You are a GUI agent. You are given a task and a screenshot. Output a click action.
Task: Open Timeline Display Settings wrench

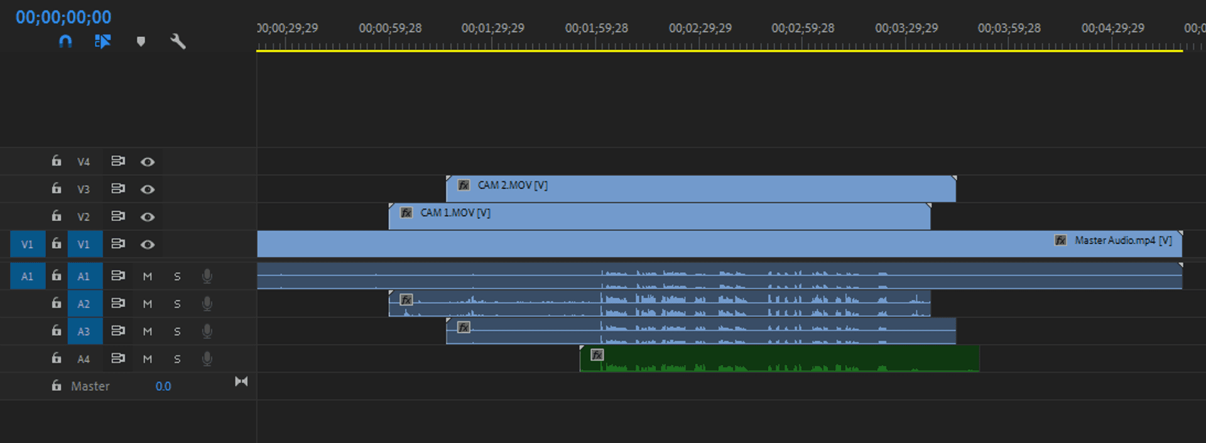(x=178, y=41)
